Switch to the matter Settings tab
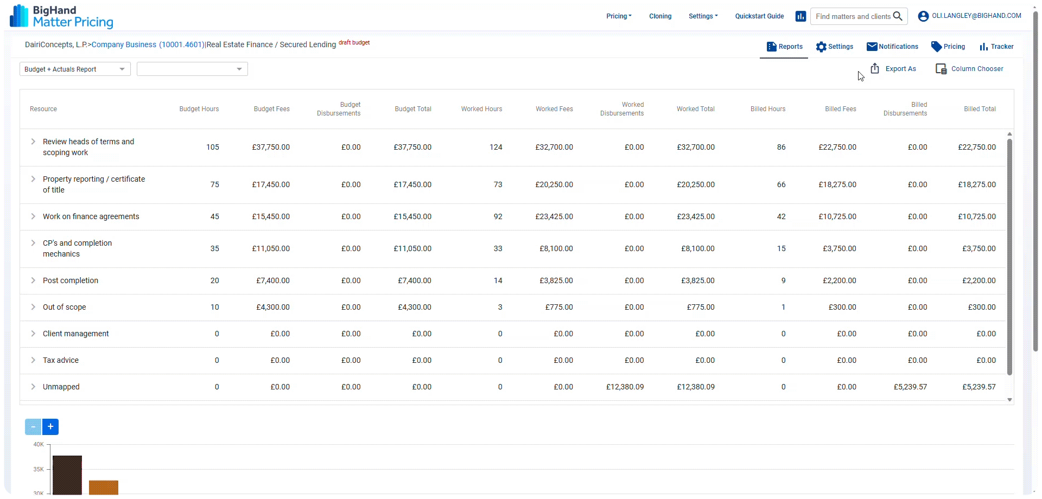 (835, 47)
